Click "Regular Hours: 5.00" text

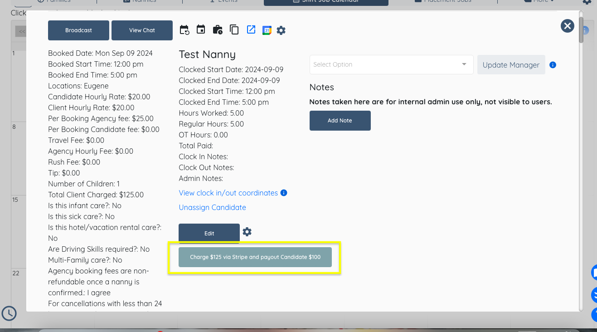(x=211, y=124)
